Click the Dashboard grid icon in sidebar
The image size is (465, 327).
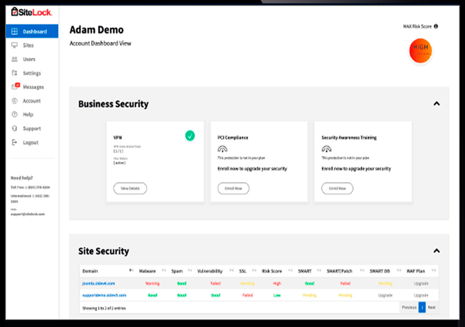click(15, 32)
